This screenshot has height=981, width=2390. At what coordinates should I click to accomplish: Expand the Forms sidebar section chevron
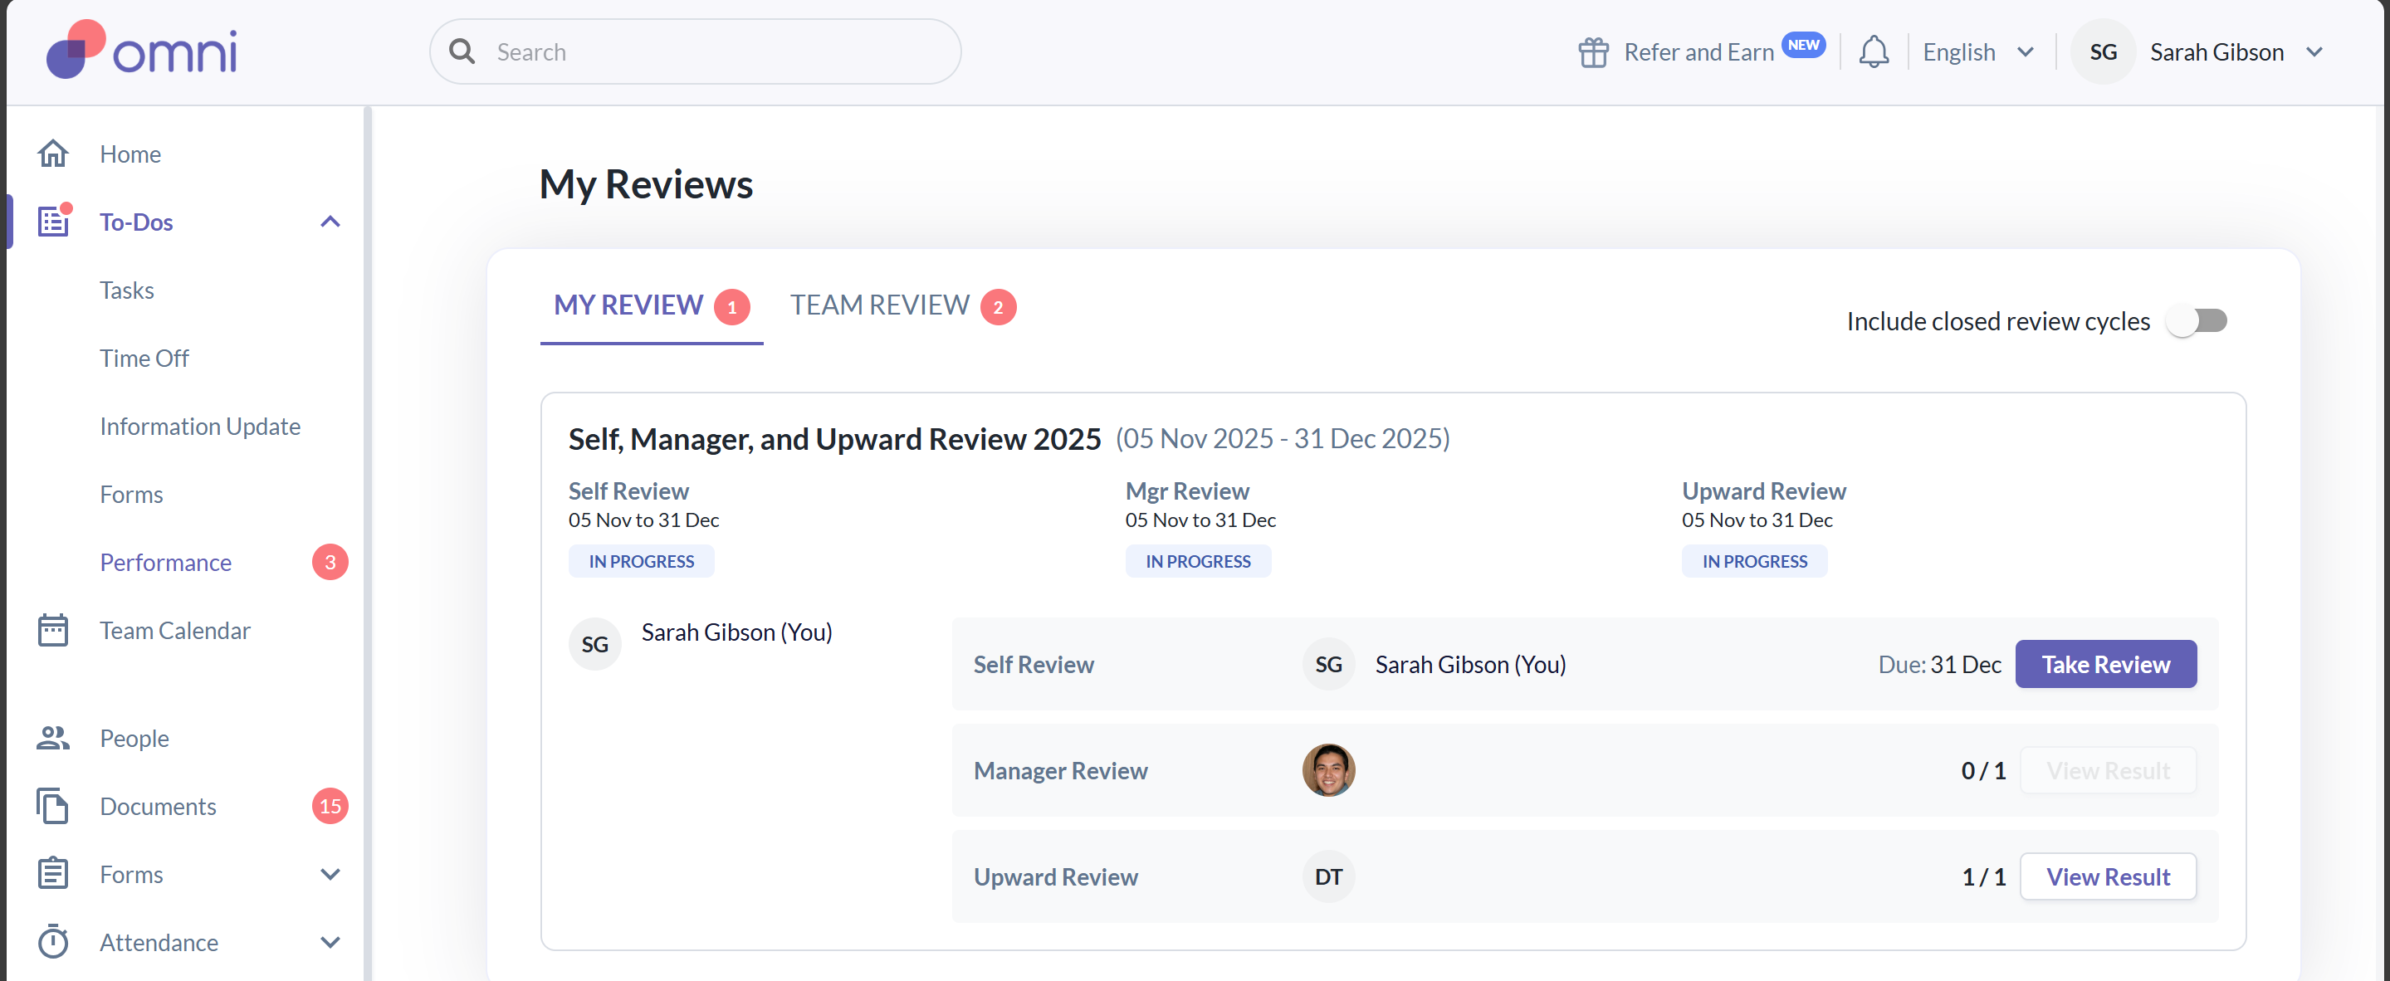[330, 875]
